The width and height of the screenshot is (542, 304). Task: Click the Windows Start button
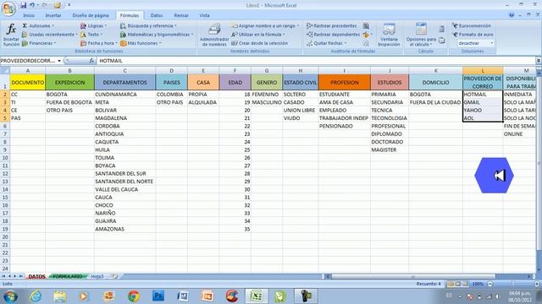point(10,296)
